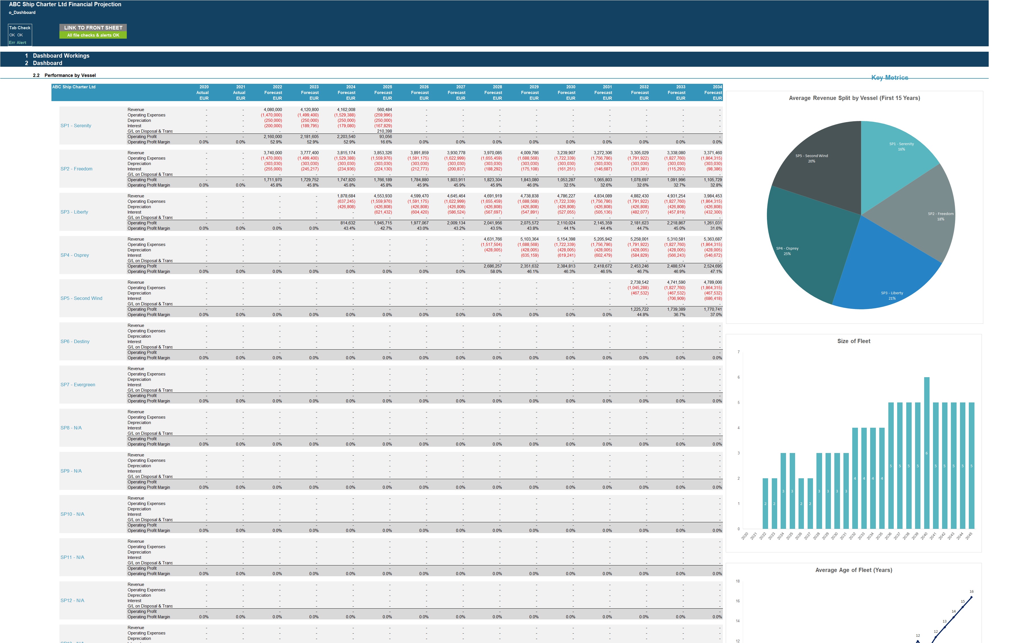The image size is (1012, 643).
Task: Click the SP8 - N/A vessel label
Action: click(71, 428)
